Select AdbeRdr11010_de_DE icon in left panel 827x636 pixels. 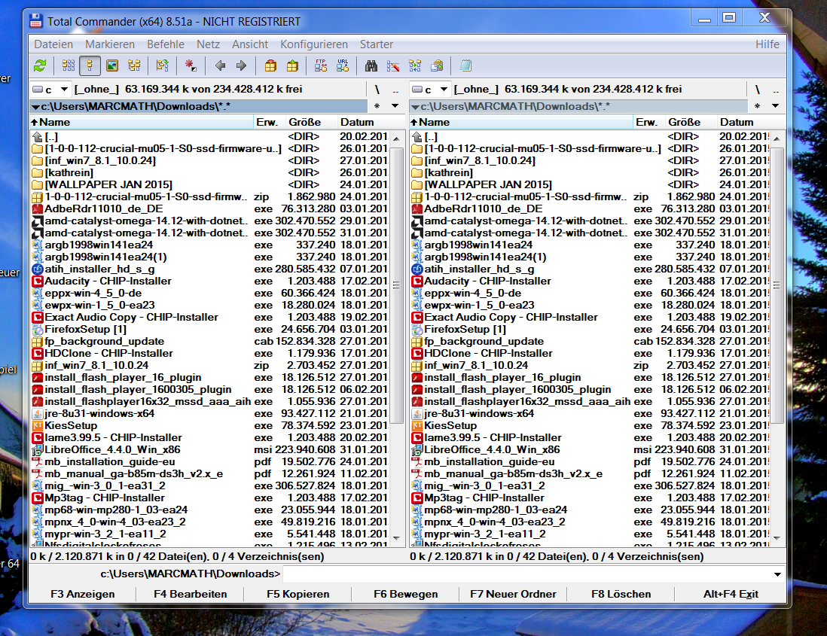38,209
